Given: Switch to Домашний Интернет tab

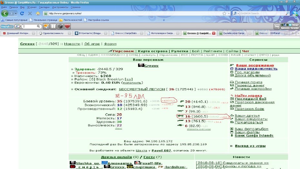Looking at the screenshot, I should (19, 33).
